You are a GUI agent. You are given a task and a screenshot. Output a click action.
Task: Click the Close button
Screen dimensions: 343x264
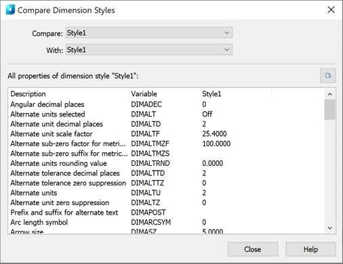tap(253, 249)
